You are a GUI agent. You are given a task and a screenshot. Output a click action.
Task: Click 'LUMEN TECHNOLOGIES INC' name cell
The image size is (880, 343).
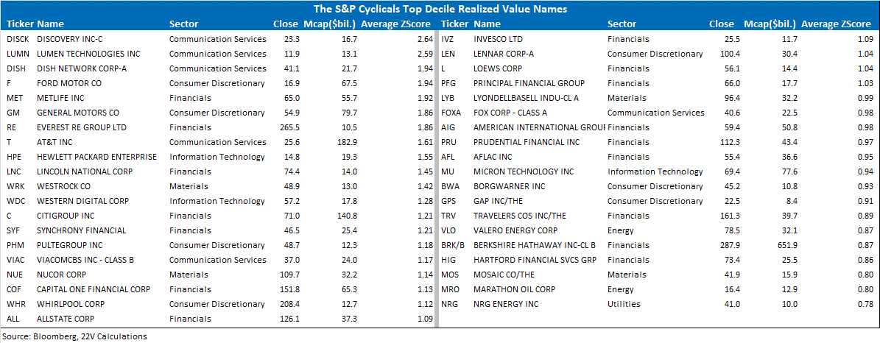[x=88, y=54]
